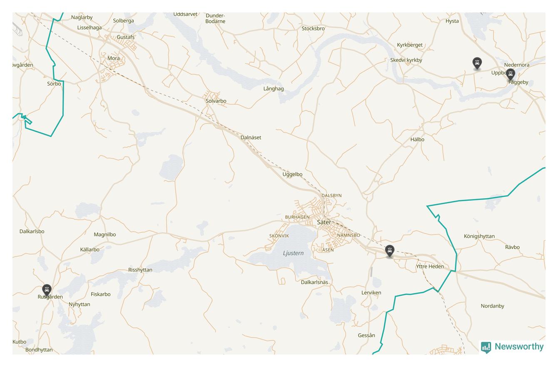The image size is (558, 367).
Task: Open the crash marker beside Fäggeby
Action: click(x=511, y=74)
